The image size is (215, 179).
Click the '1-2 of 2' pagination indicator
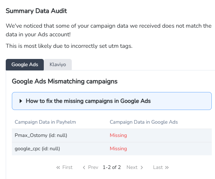(112, 167)
